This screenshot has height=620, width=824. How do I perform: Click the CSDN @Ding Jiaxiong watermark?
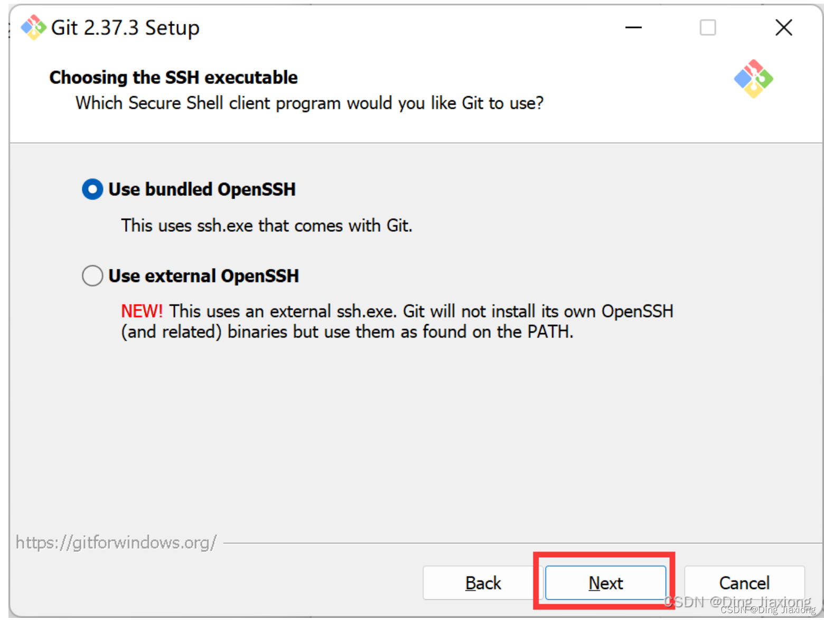coord(738,604)
